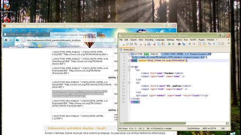Click the Getting Started bookmark in Firefox
The image size is (241, 135).
point(28,46)
